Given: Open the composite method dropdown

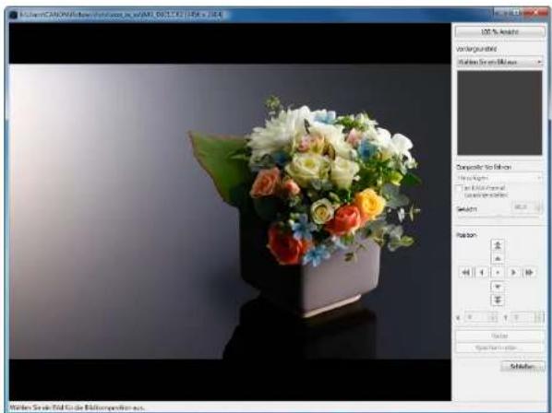Looking at the screenshot, I should pos(499,178).
